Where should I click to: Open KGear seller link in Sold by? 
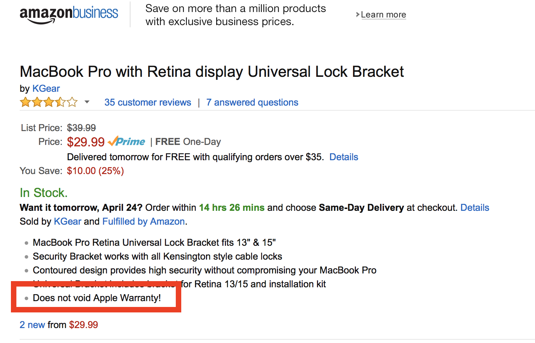(68, 221)
